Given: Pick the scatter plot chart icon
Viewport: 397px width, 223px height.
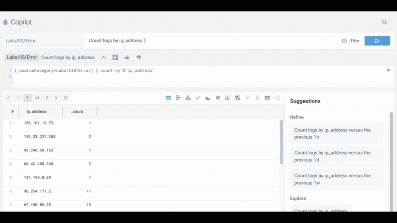Looking at the screenshot, I should [x=228, y=98].
